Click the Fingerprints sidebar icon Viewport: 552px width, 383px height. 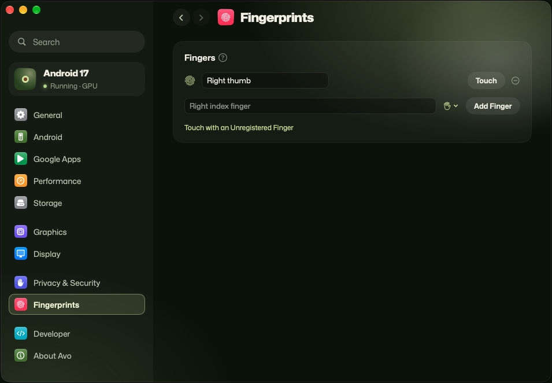pos(21,305)
